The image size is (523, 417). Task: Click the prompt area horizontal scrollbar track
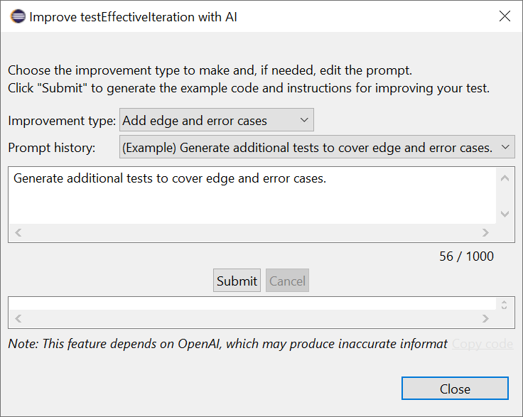252,232
